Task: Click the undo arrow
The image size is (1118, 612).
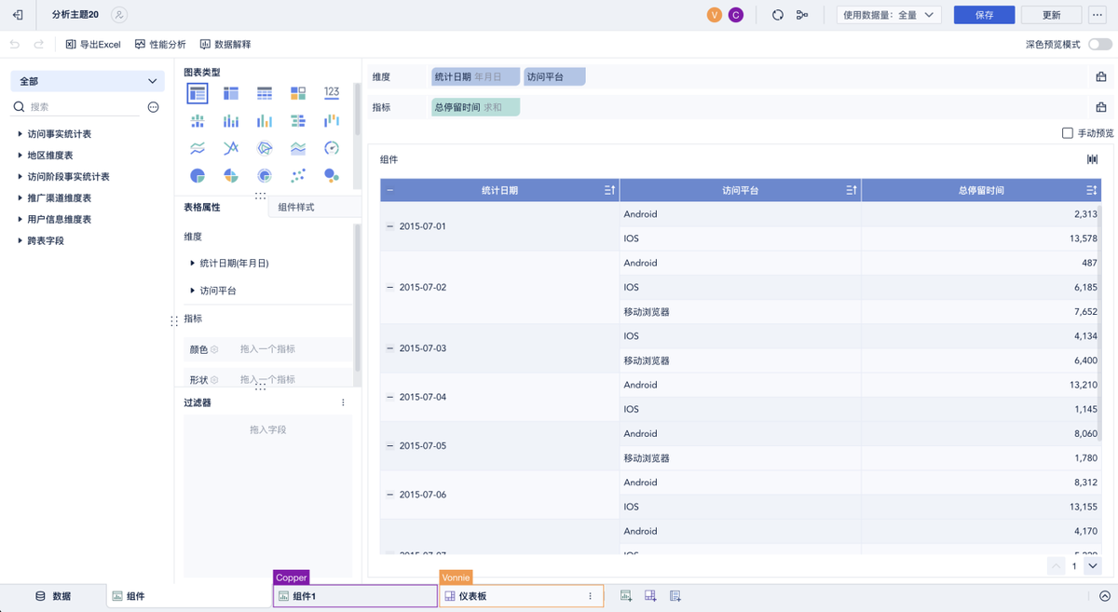Action: pos(15,44)
